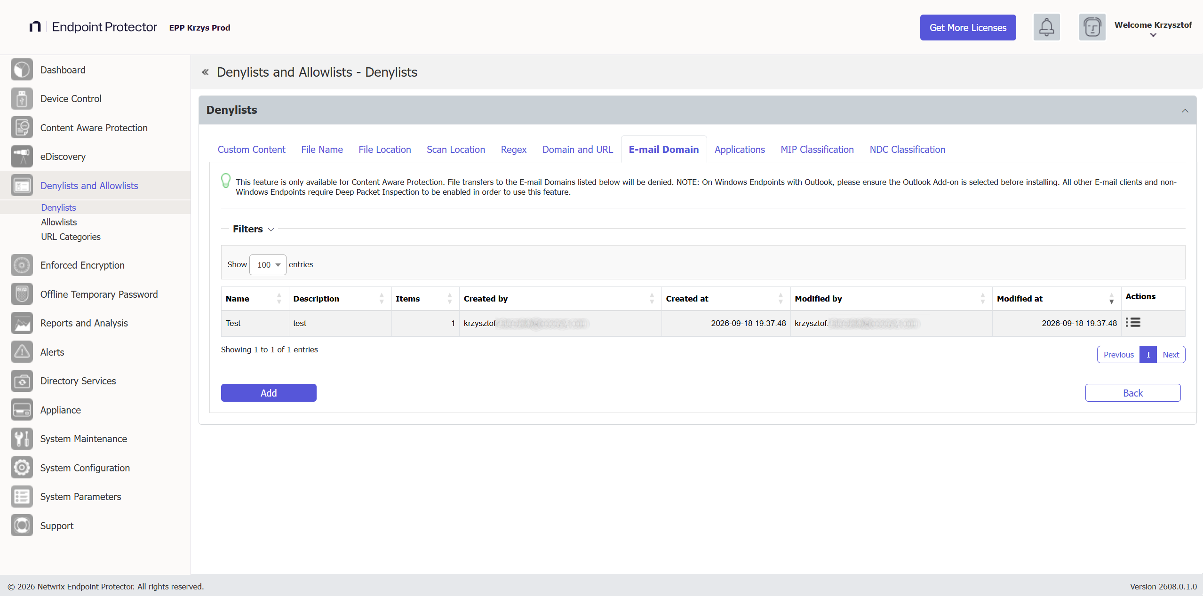Sort table by Items column
This screenshot has width=1203, height=596.
[x=425, y=299]
